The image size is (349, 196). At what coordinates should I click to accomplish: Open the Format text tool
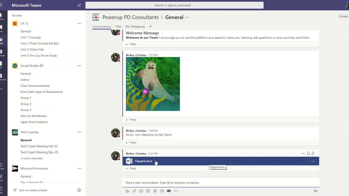[127, 191]
